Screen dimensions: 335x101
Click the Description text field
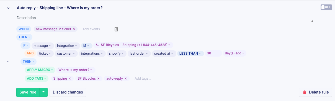(165, 18)
